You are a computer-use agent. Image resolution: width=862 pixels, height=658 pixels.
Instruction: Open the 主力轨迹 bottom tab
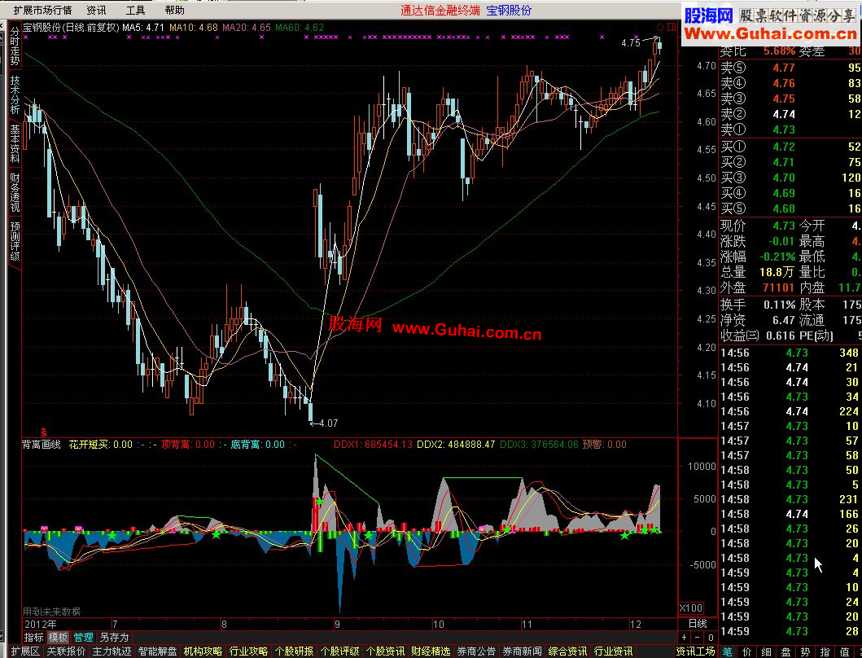pyautogui.click(x=112, y=651)
